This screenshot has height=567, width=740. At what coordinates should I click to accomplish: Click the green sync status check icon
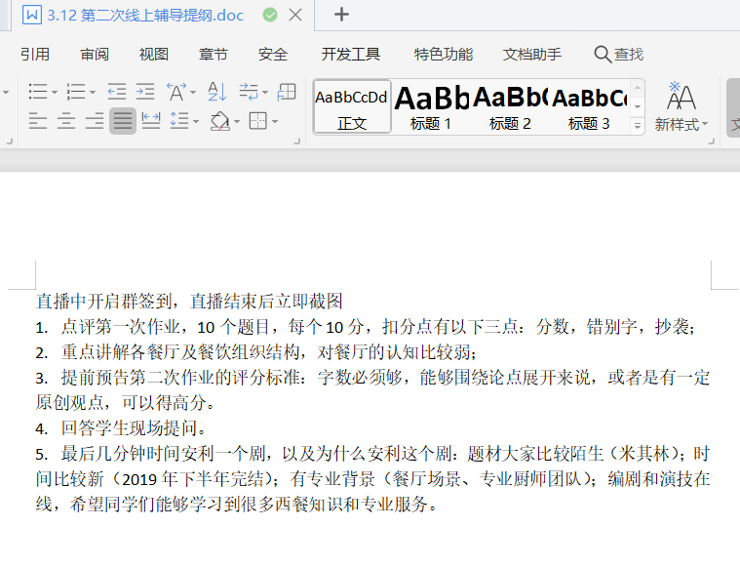(270, 15)
